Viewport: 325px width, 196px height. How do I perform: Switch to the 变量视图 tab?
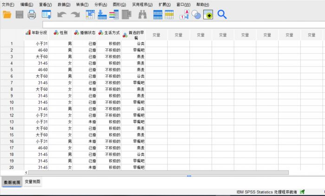(32, 182)
